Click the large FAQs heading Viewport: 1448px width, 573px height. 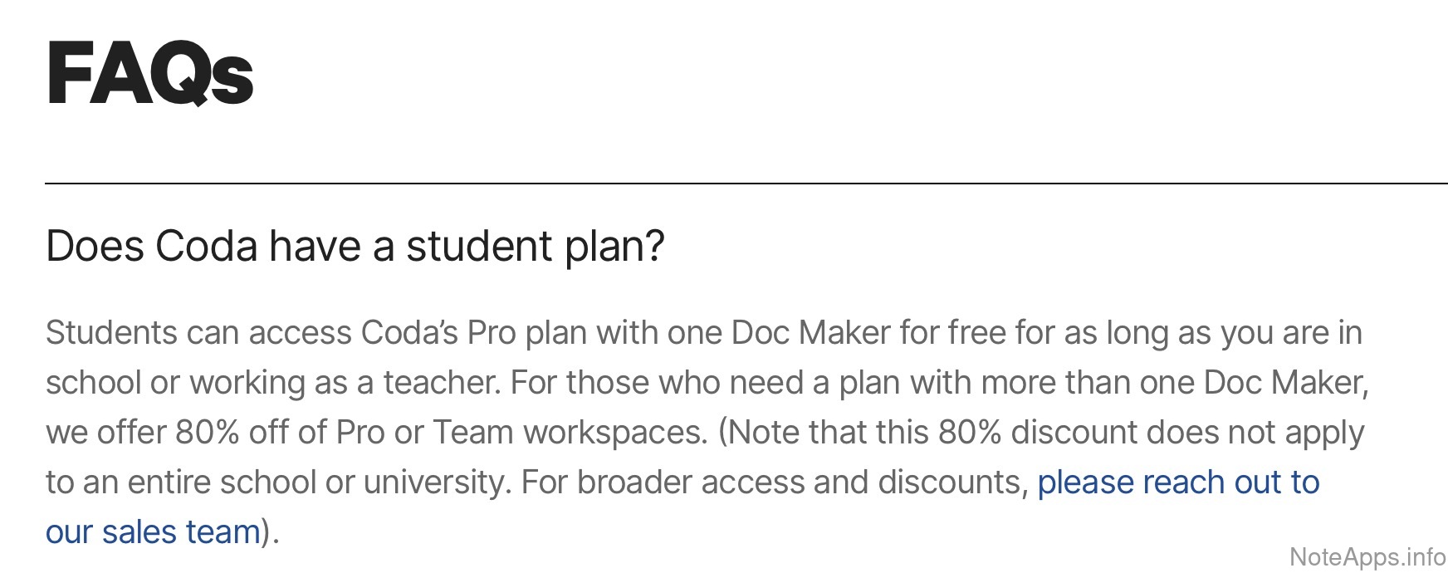click(150, 74)
